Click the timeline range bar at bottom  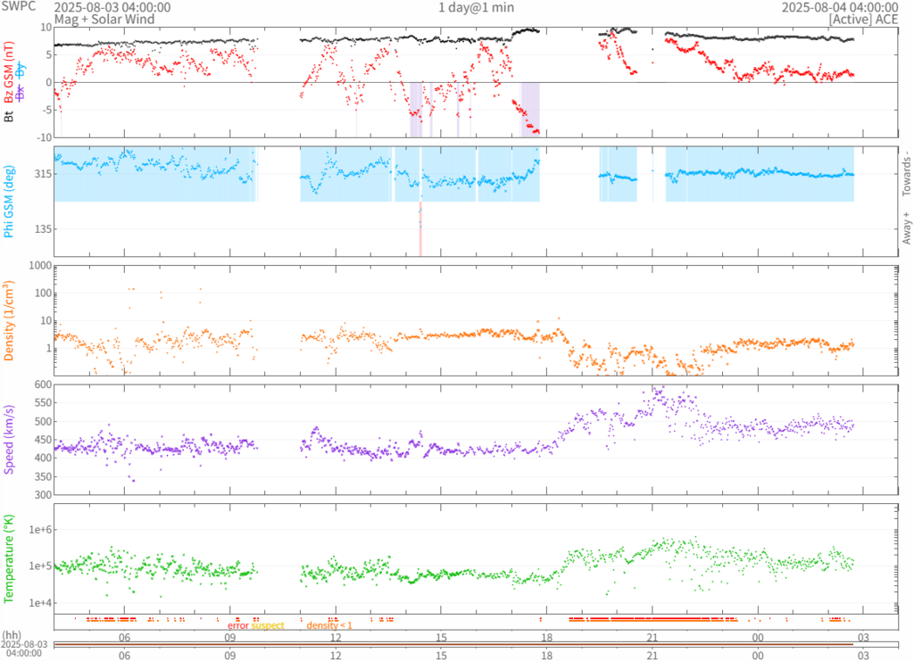453,645
